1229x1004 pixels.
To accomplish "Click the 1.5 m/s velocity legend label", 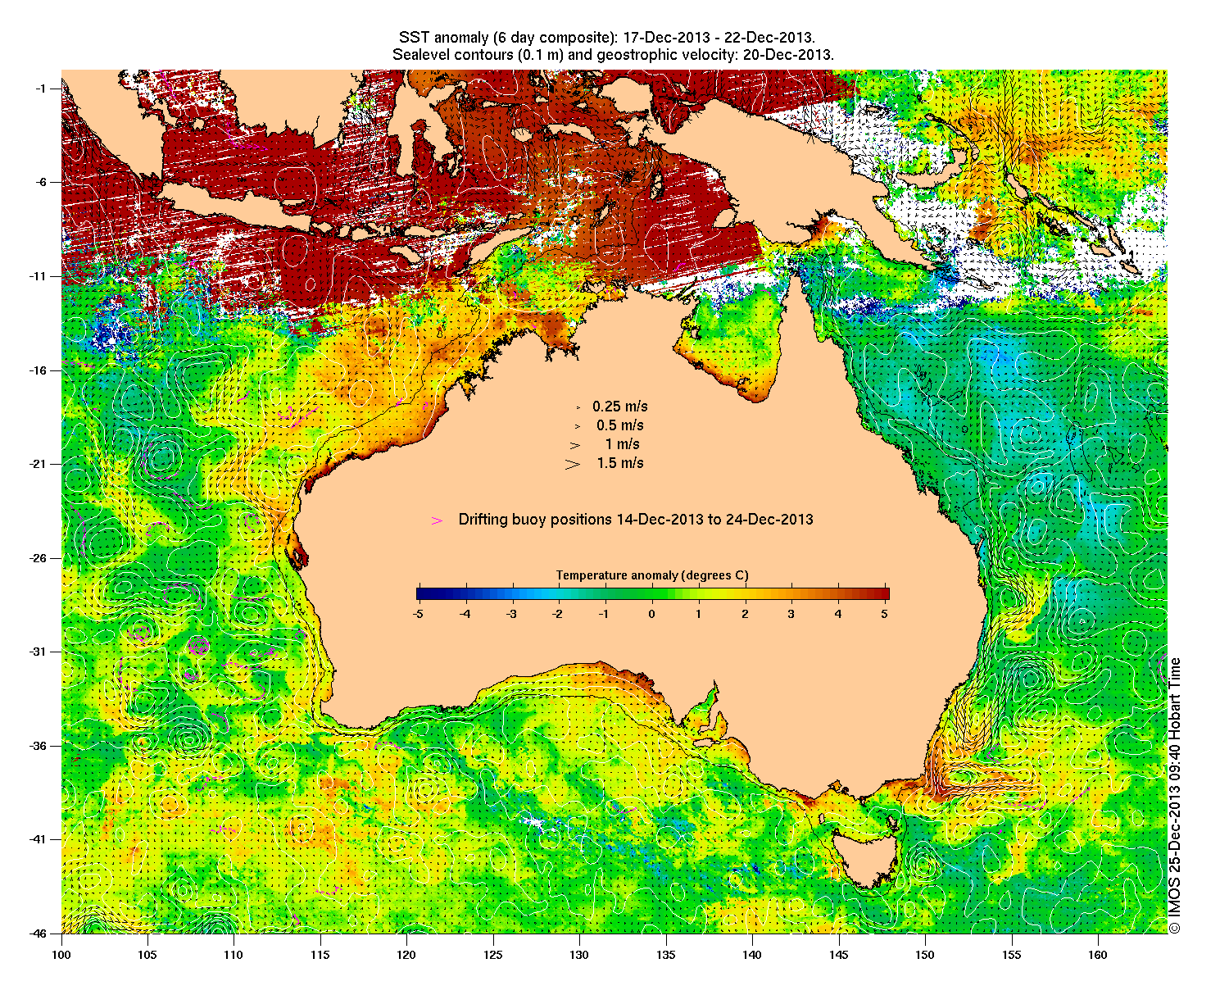I will point(620,463).
